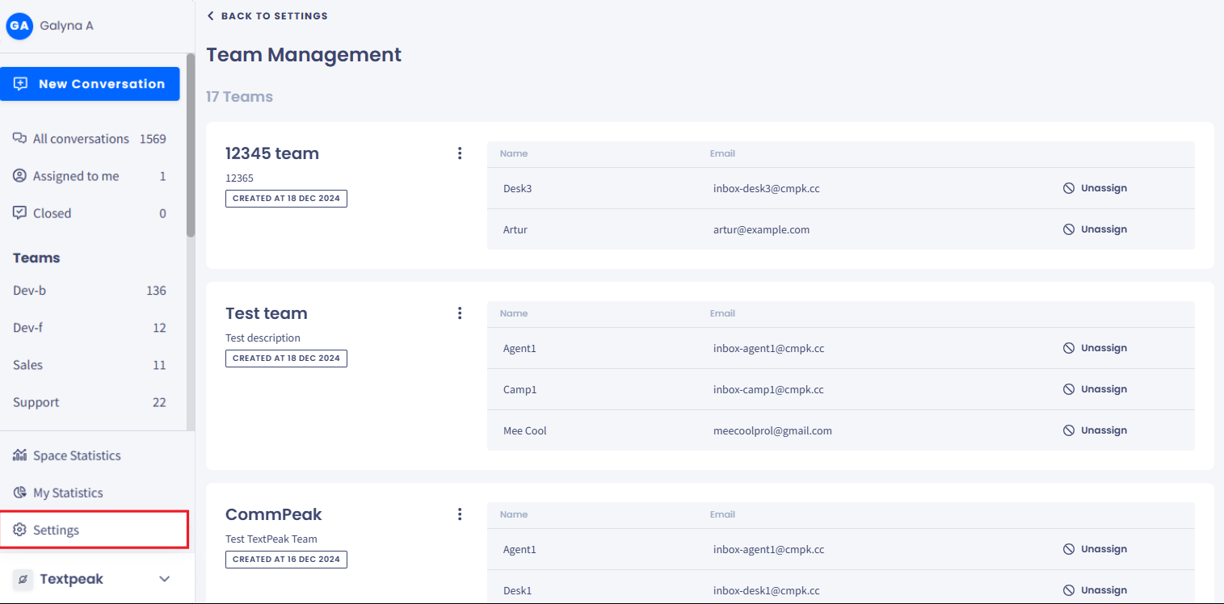Click the unassign icon for Camp1

pos(1069,389)
